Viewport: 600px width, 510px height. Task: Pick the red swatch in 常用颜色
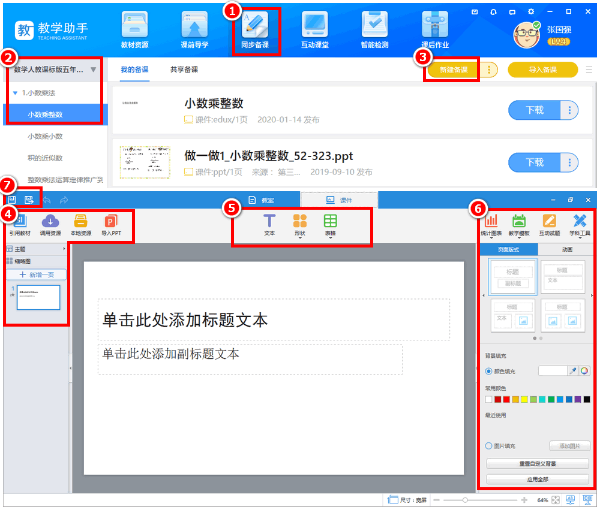coord(506,400)
